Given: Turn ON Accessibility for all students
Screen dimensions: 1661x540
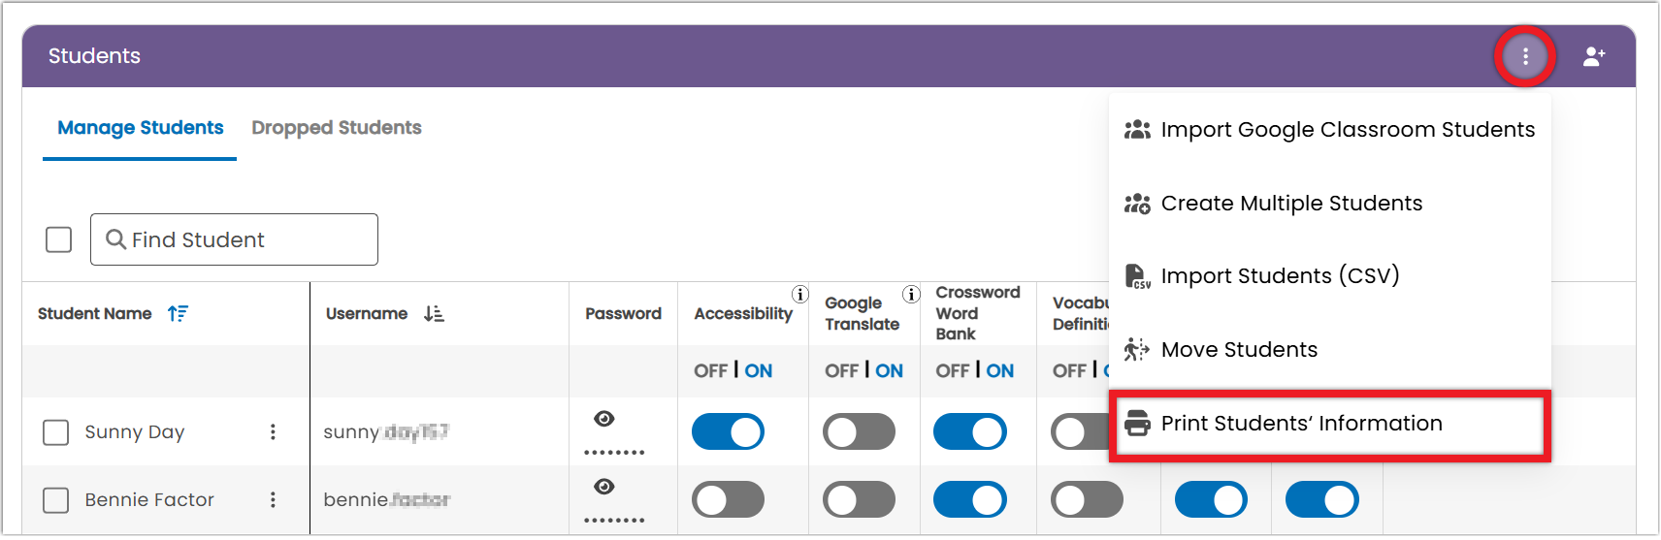Looking at the screenshot, I should coord(759,370).
